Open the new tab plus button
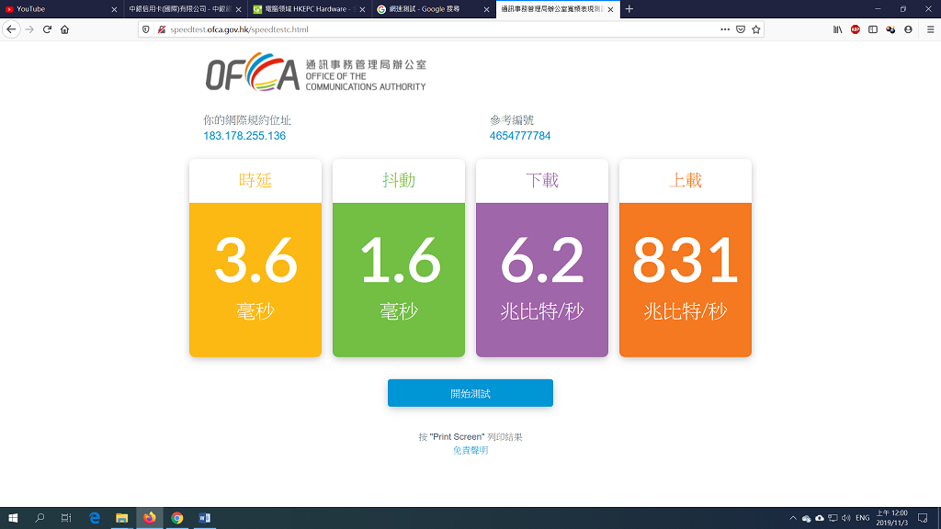 [x=629, y=9]
